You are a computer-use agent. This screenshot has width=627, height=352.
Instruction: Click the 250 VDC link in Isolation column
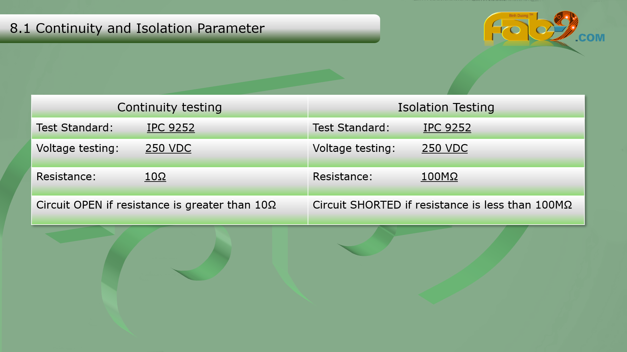pyautogui.click(x=444, y=148)
